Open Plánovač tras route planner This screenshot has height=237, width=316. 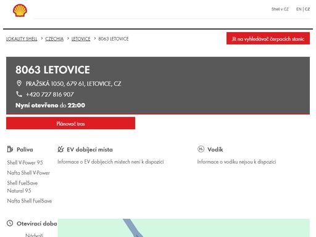[x=70, y=123]
